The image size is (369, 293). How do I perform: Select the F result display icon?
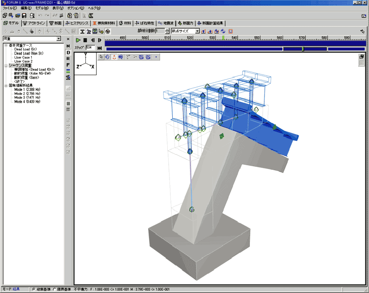click(x=68, y=65)
